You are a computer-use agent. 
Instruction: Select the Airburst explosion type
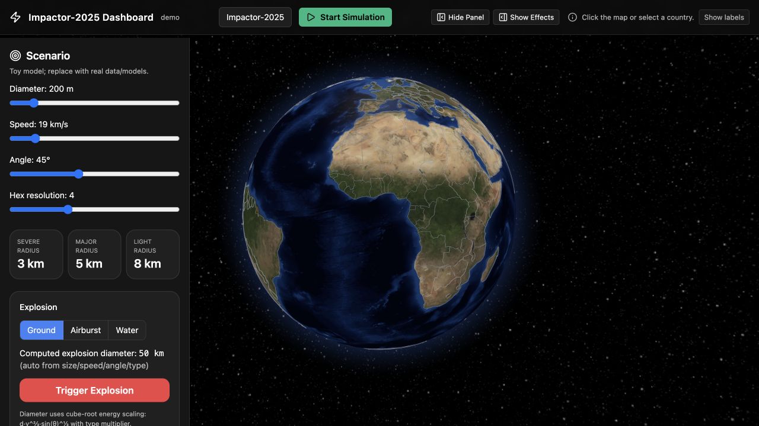(x=86, y=330)
